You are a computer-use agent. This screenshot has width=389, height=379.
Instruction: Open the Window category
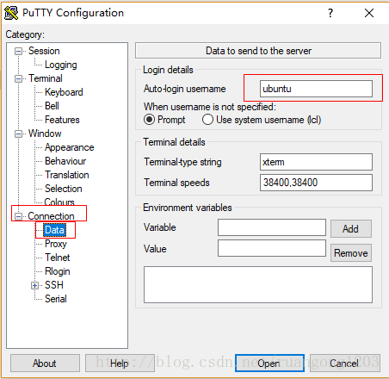(x=45, y=134)
